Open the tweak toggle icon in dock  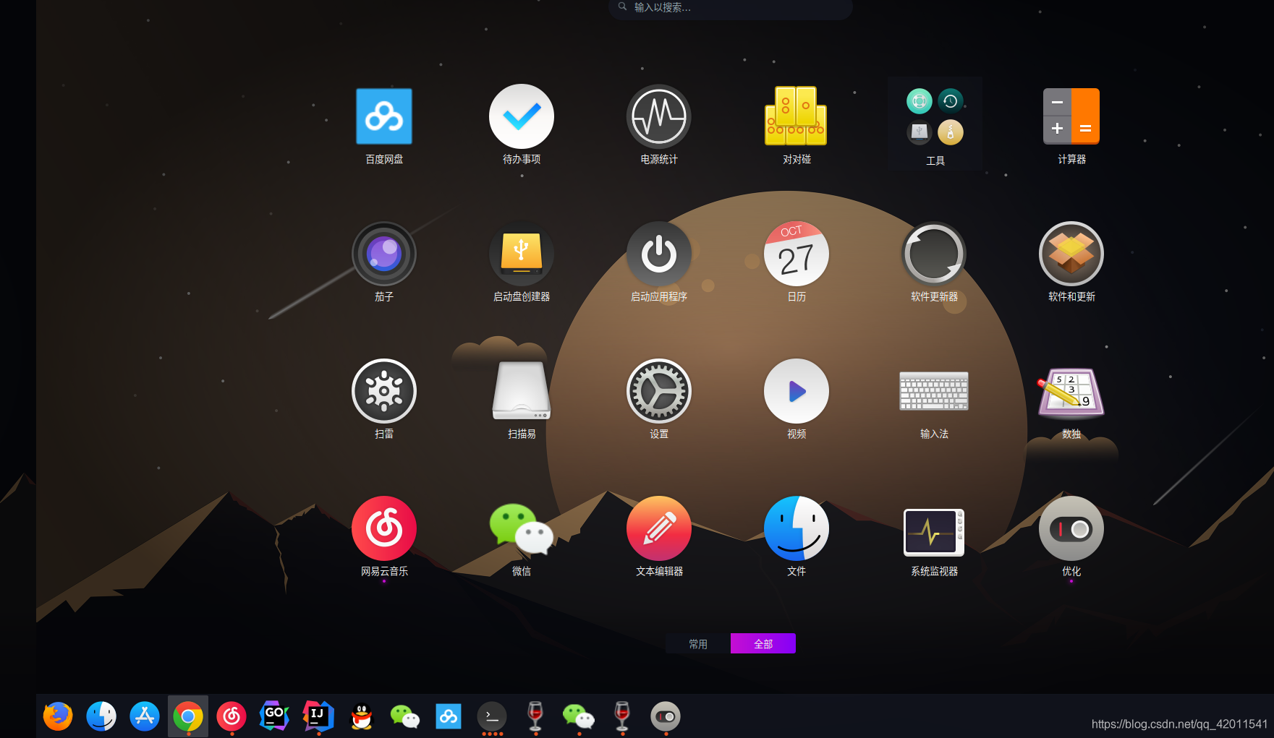point(666,716)
